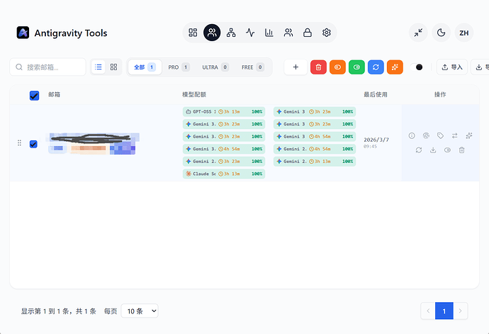Select the PRO filter tab
The width and height of the screenshot is (489, 334).
tap(179, 67)
